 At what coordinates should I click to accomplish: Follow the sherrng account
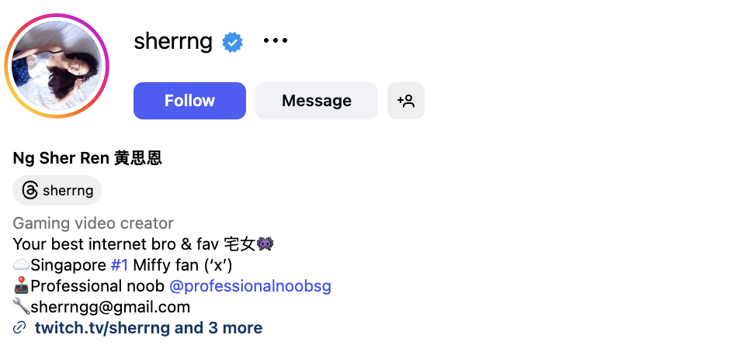click(x=189, y=101)
